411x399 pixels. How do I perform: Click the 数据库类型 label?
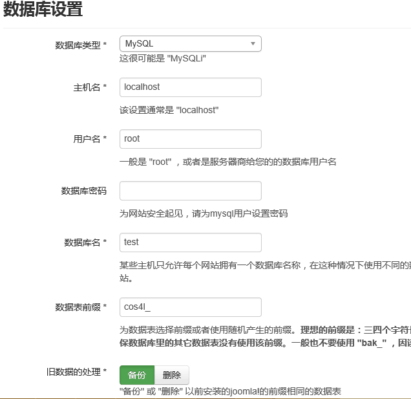click(x=81, y=45)
